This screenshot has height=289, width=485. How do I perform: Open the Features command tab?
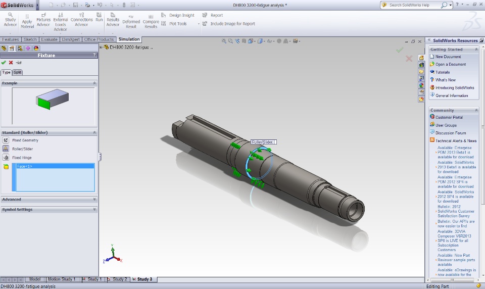10,39
